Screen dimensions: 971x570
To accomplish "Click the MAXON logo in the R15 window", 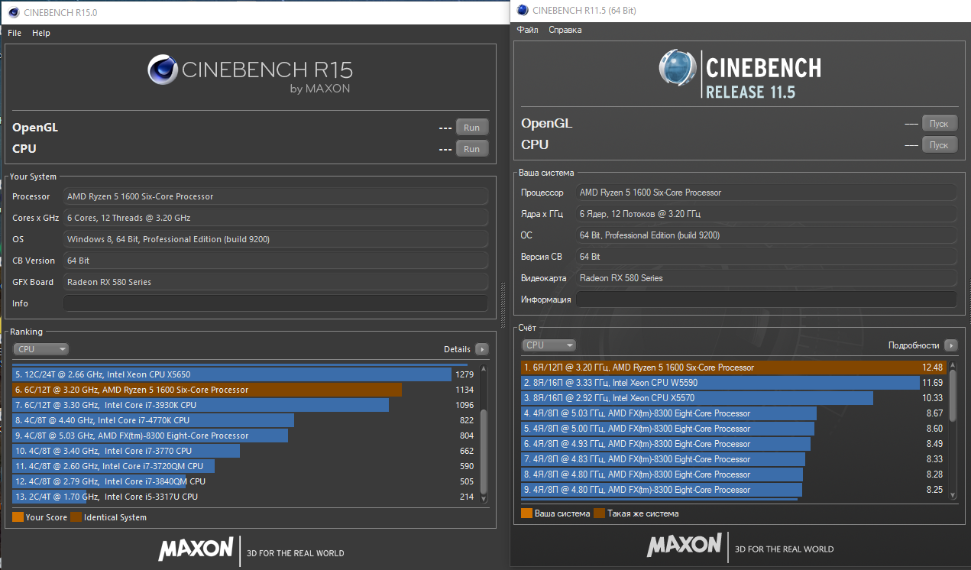I will 196,549.
